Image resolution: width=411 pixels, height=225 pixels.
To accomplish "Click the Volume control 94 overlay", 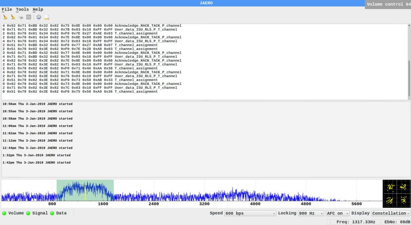I will click(x=388, y=4).
